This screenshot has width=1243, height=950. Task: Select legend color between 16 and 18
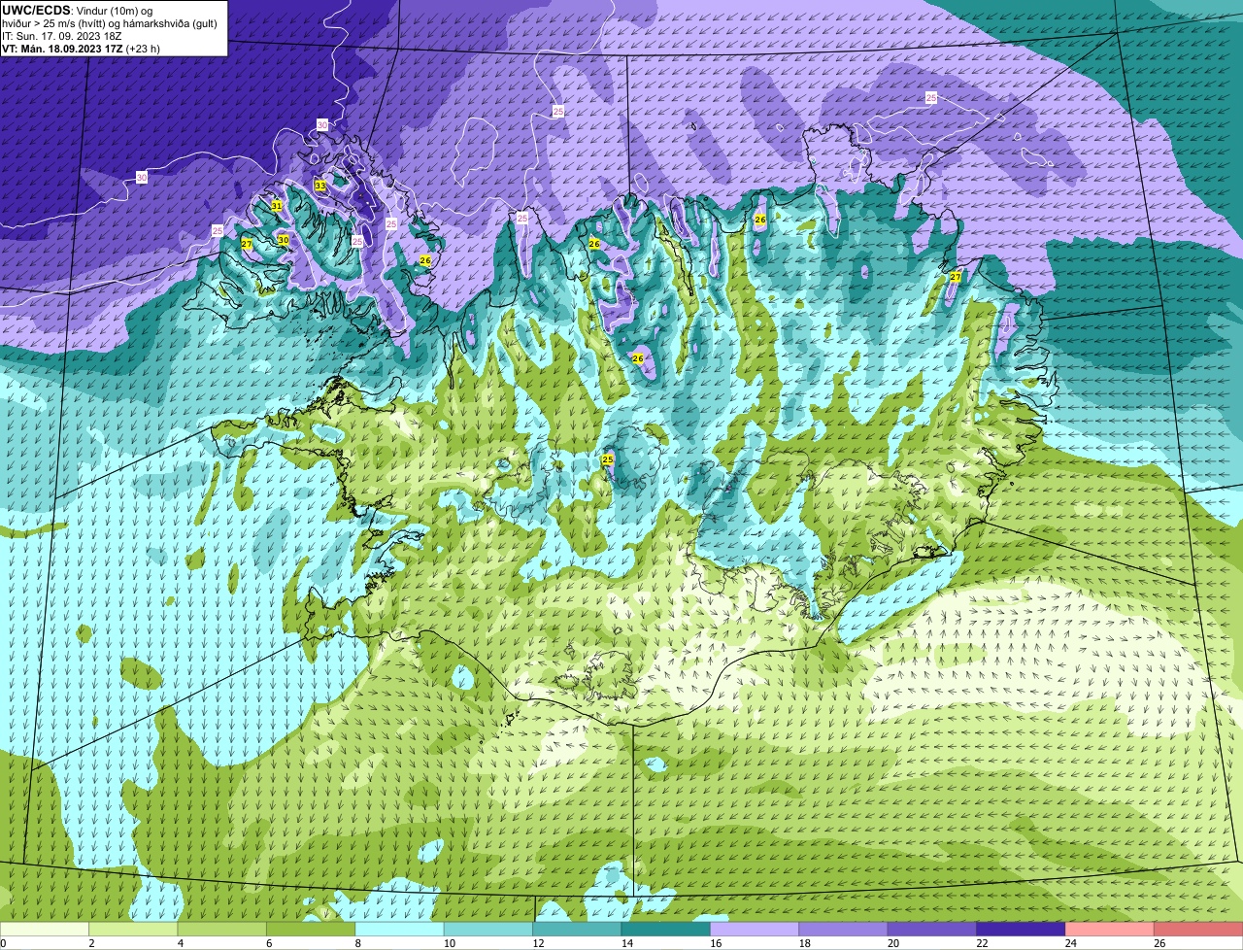(755, 929)
